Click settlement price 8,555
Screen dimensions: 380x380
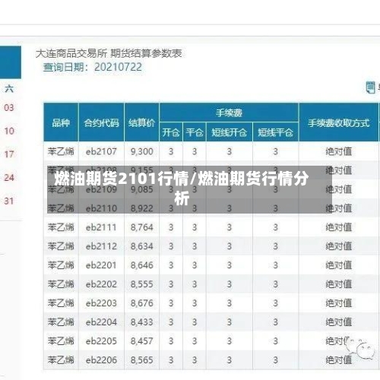[x=142, y=284]
